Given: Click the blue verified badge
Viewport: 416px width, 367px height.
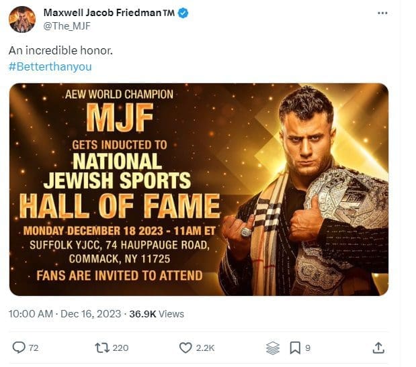Looking at the screenshot, I should (184, 13).
